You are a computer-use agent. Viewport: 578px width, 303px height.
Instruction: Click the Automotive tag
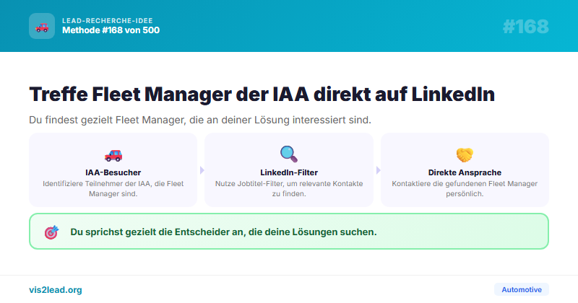[x=522, y=289]
